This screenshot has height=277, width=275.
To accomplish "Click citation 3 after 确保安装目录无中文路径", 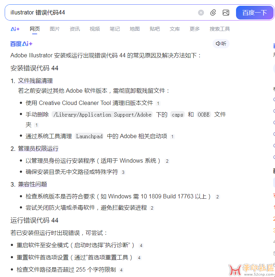I will (123, 172).
